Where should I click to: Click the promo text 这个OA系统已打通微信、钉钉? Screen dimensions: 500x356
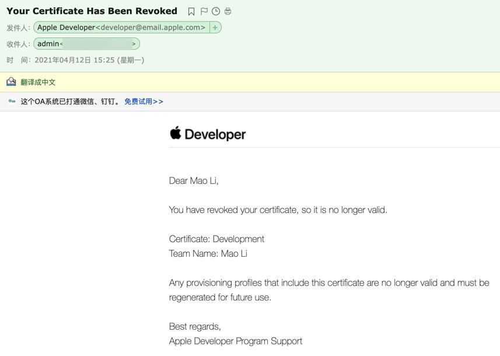[x=70, y=102]
